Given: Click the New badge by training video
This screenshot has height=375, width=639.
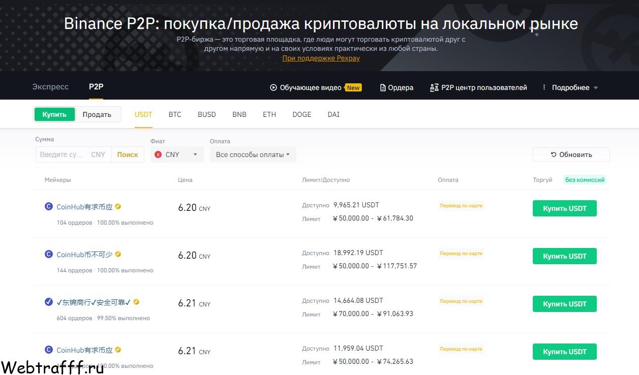Looking at the screenshot, I should (x=353, y=87).
